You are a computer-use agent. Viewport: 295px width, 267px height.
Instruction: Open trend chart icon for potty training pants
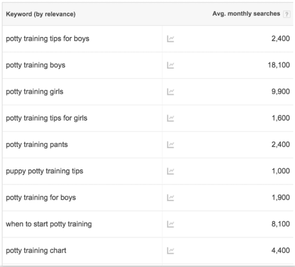tap(170, 145)
